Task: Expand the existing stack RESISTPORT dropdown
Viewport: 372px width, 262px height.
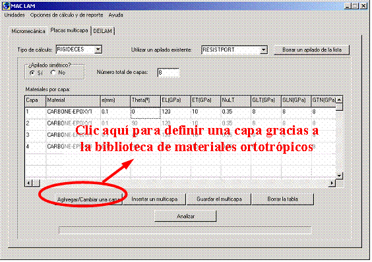Action: click(264, 50)
